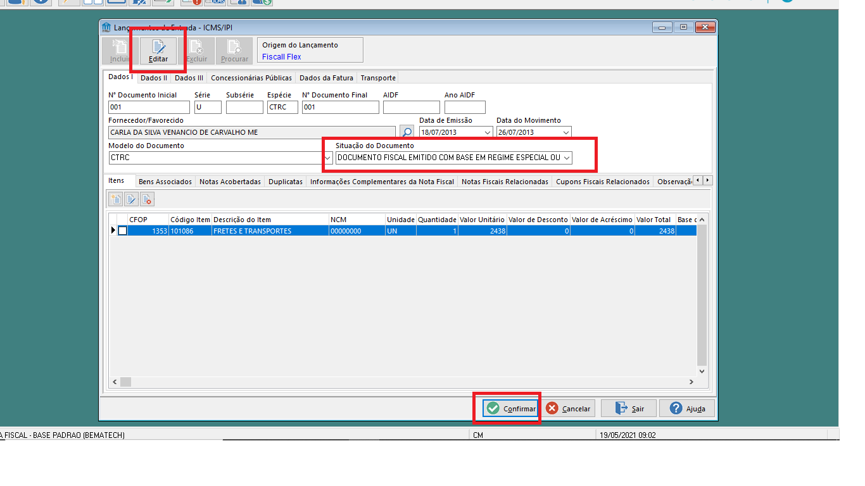Image resolution: width=865 pixels, height=486 pixels.
Task: Expand the Modelo do Documento dropdown
Action: click(x=327, y=158)
